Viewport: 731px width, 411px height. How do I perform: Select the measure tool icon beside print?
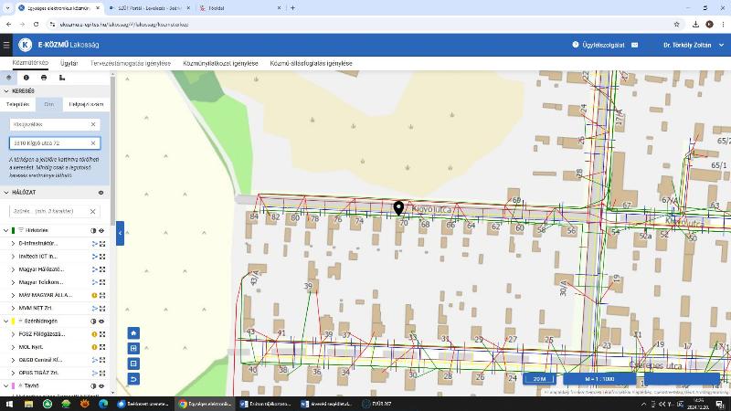coord(62,78)
